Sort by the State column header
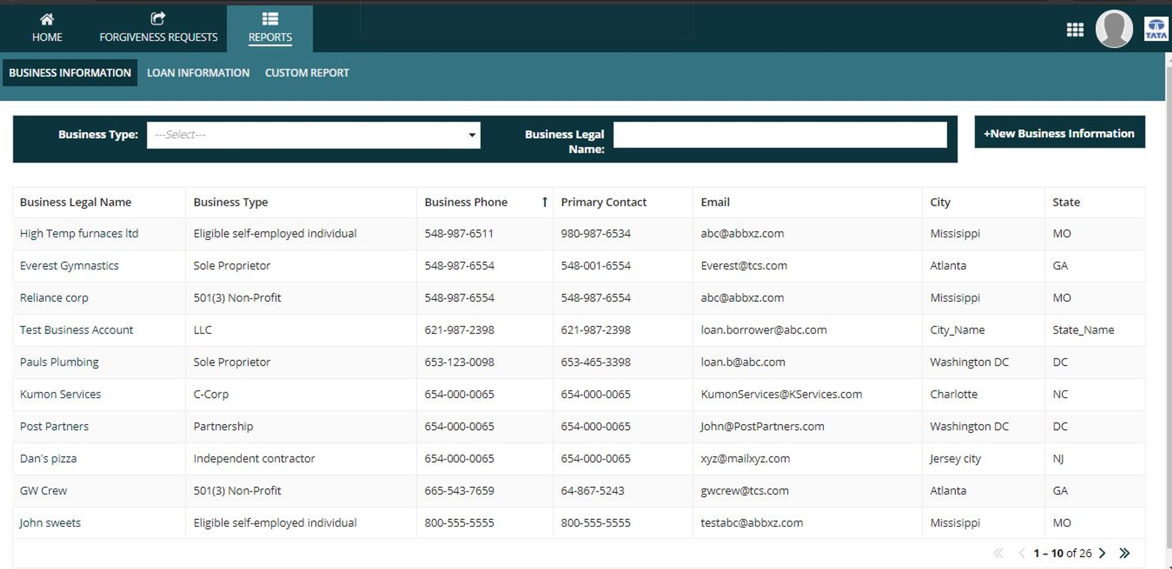Viewport: 1172px width, 569px height. pos(1066,202)
